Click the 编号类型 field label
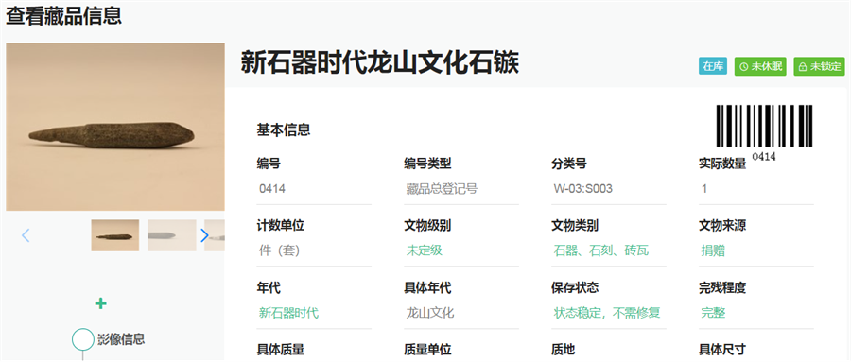Viewport: 851px width, 362px height. tap(427, 164)
